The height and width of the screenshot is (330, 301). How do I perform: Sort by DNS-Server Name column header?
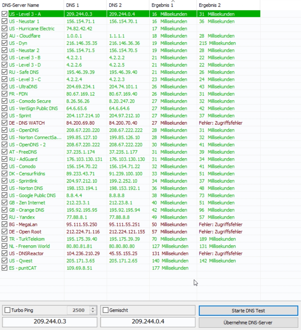point(32,5)
